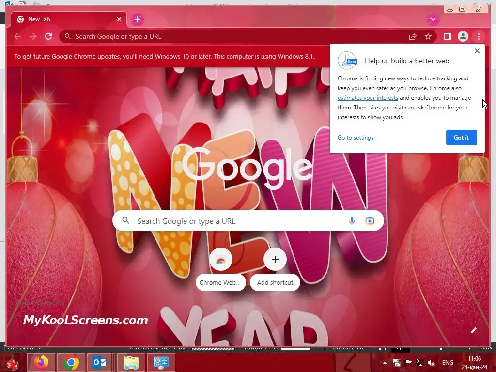Click the Windows 8.1 update notice text
Image resolution: width=496 pixels, height=372 pixels.
click(x=165, y=57)
